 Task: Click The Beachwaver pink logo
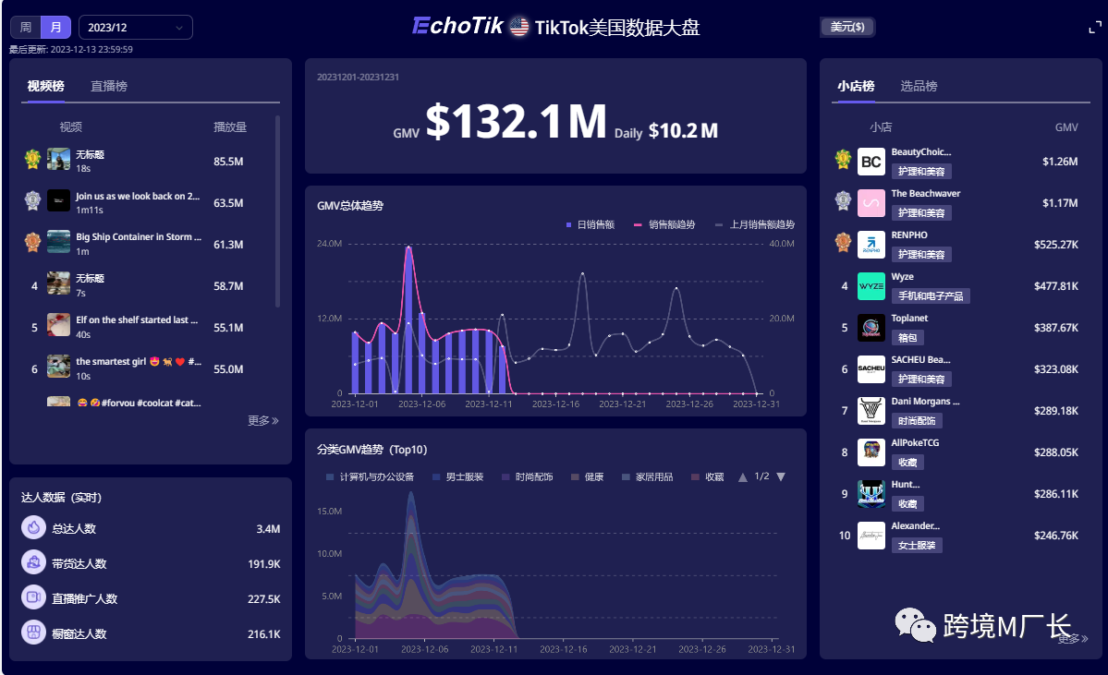pyautogui.click(x=871, y=203)
